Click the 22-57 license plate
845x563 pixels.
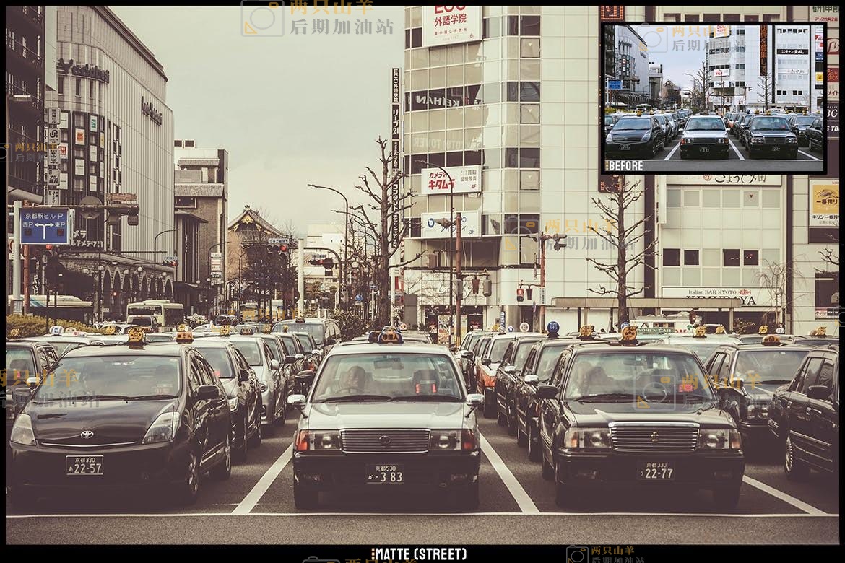[84, 465]
